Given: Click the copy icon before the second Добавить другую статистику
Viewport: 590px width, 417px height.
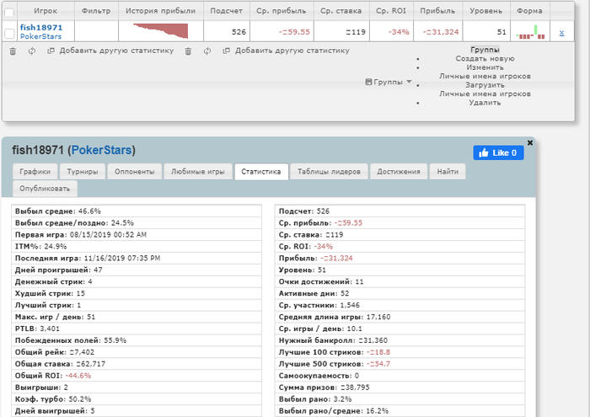Looking at the screenshot, I should (x=226, y=51).
